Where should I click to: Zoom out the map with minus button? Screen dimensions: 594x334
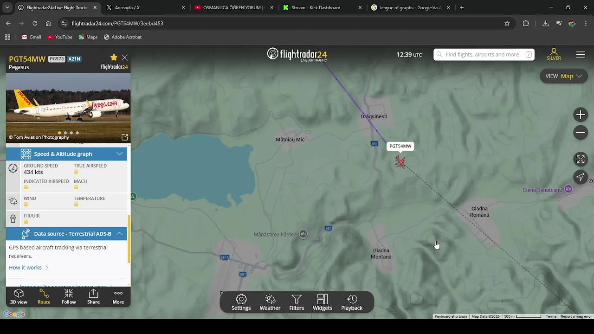pyautogui.click(x=581, y=133)
